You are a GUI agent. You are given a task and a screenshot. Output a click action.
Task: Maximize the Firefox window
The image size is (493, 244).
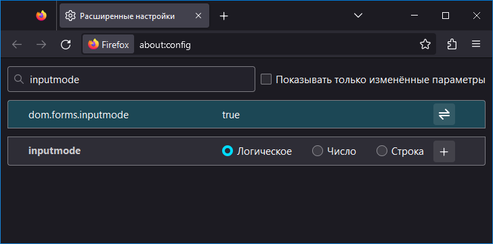tap(445, 16)
